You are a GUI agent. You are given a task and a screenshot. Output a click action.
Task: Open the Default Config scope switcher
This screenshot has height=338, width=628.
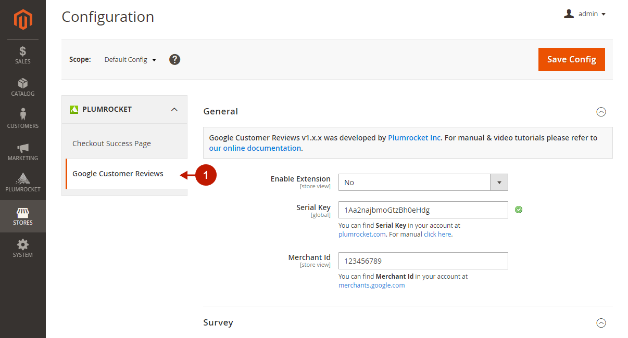tap(130, 60)
